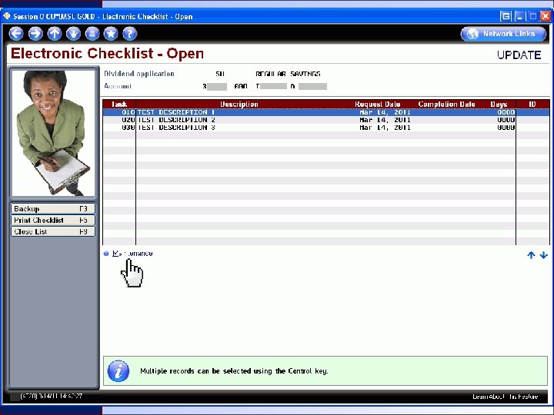Open the Maintenance link
Viewport: 554px width, 415px height.
(132, 254)
